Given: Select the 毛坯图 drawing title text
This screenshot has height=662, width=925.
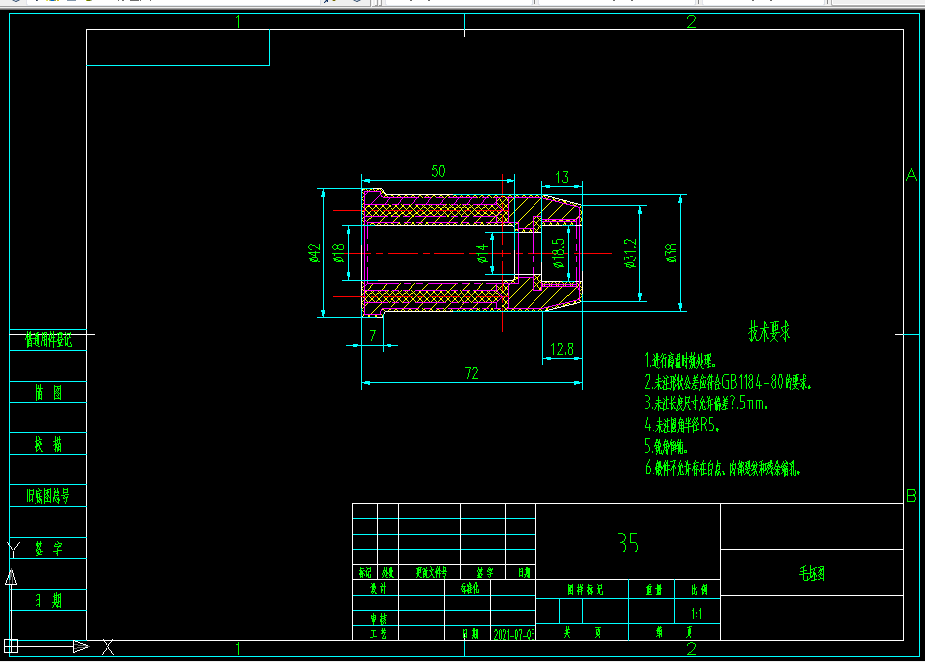Looking at the screenshot, I should [812, 573].
